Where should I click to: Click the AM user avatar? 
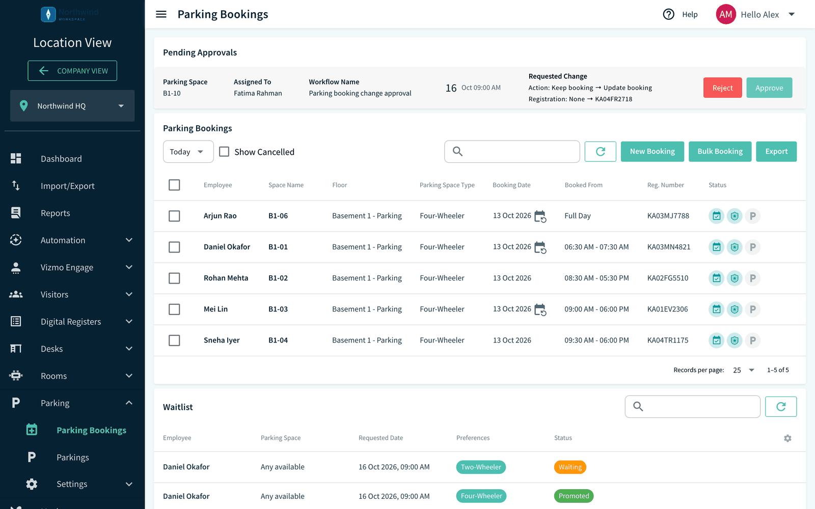tap(726, 14)
